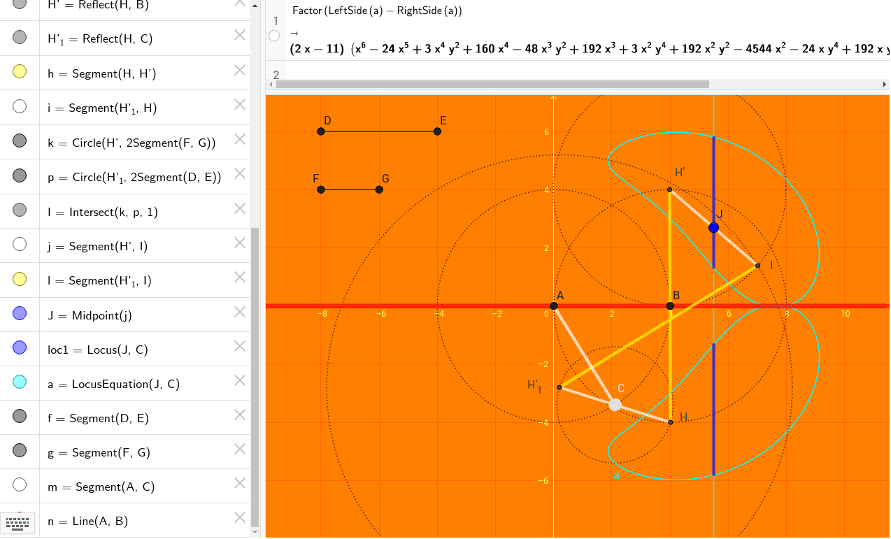This screenshot has height=539, width=891.
Task: Click the marble beside CAS row 1
Action: click(x=274, y=36)
